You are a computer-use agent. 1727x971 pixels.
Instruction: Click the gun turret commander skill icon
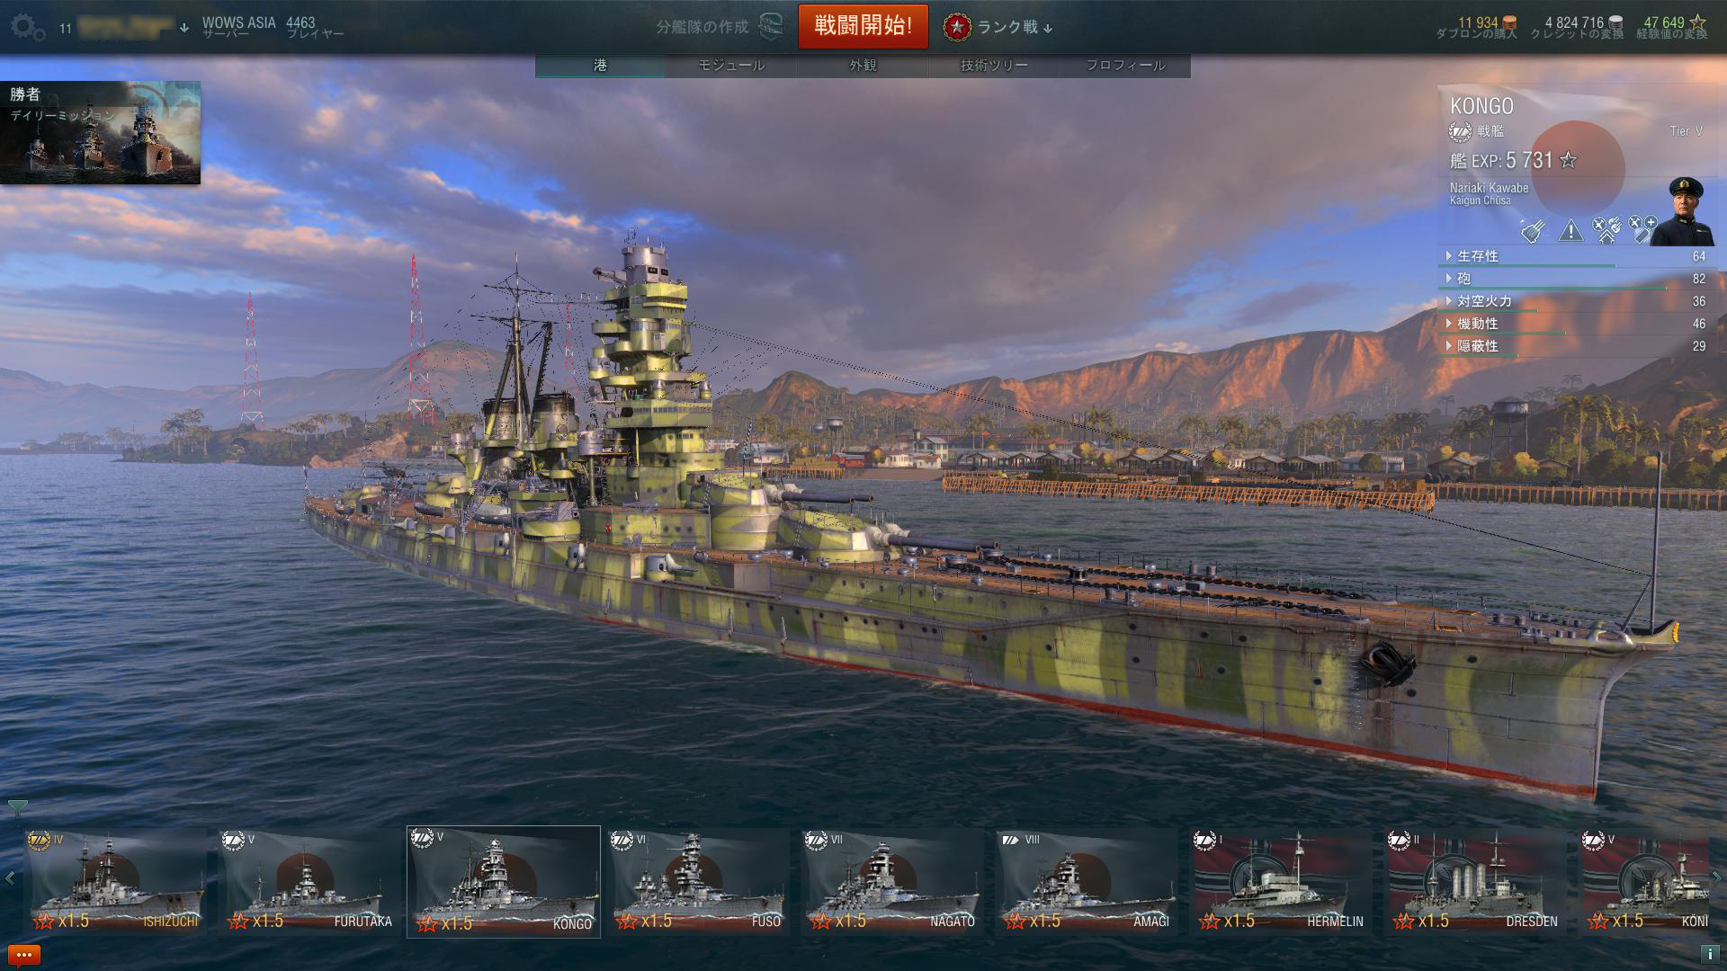(x=1534, y=231)
